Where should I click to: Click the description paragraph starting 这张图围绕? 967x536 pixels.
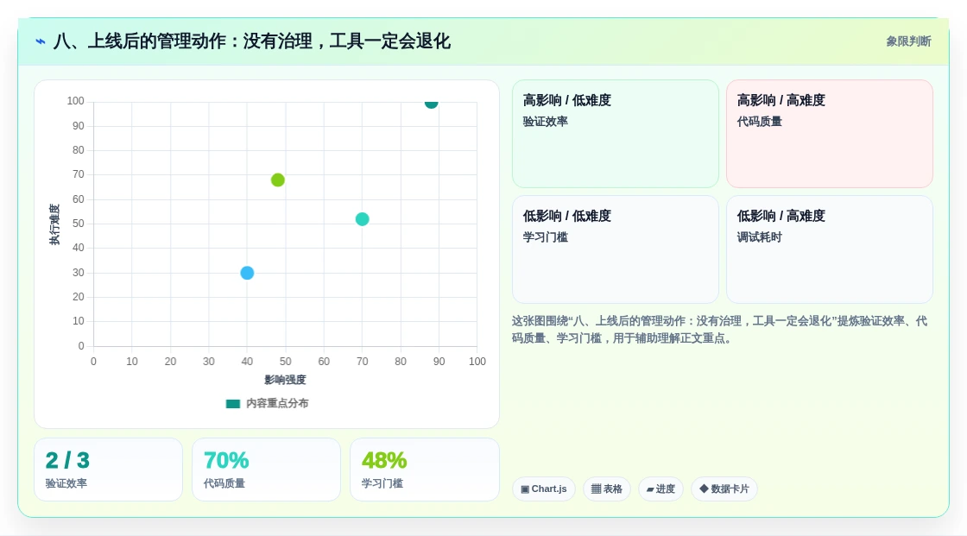coord(720,330)
